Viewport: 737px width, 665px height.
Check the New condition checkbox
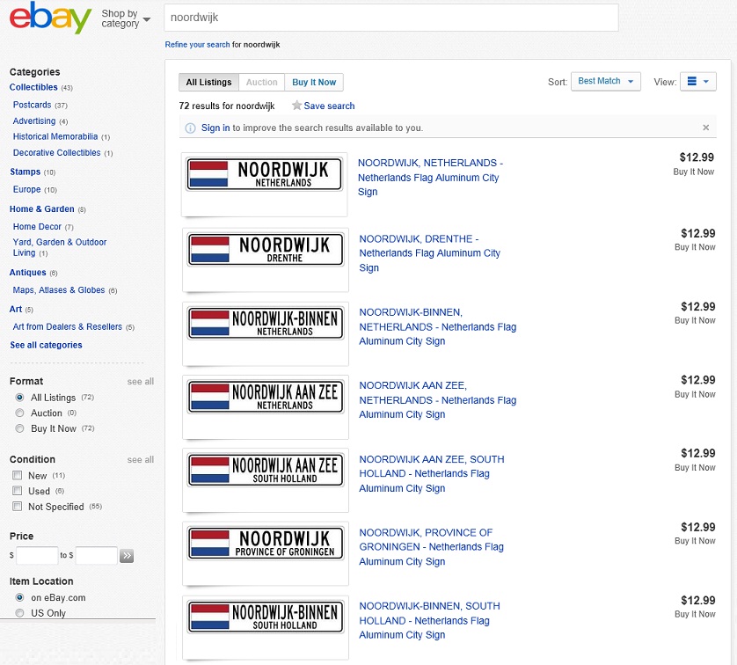tap(17, 476)
